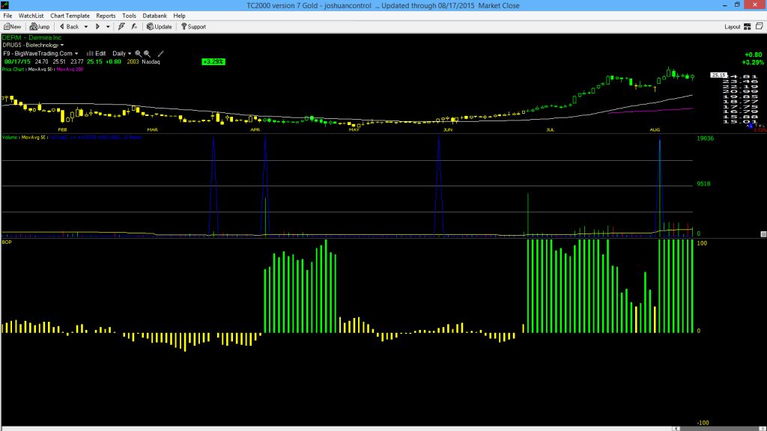Expand the DRUGS - Biotechnology industry dropdown
767x431 pixels.
coord(33,45)
